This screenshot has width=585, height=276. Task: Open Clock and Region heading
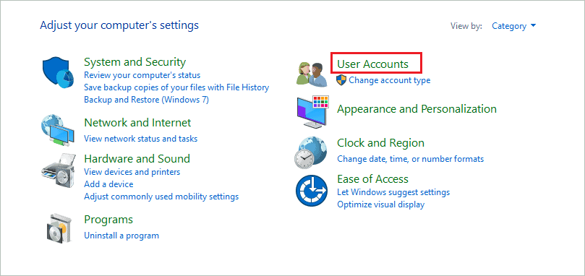coord(380,143)
